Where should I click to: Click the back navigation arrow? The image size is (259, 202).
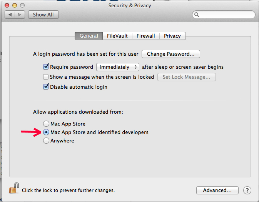tap(10, 15)
